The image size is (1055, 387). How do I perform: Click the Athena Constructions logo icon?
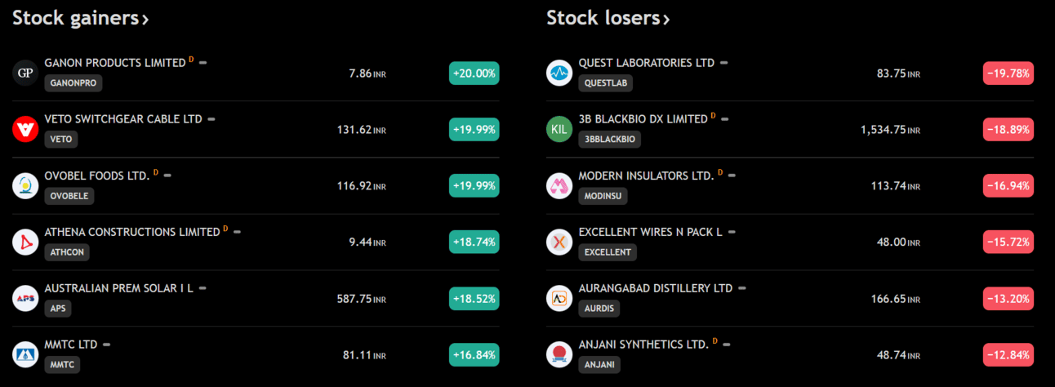pos(25,242)
